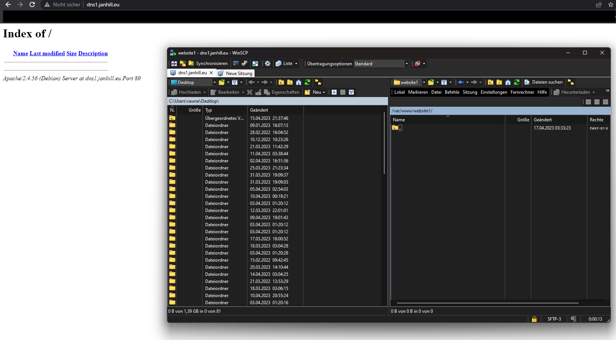Screen dimensions: 616x340
Task: Go to remote home directory icon
Action: click(508, 82)
